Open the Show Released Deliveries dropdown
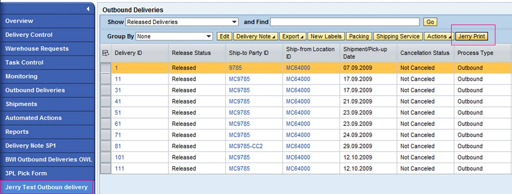Image resolution: width=512 pixels, height=194 pixels. tap(182, 22)
